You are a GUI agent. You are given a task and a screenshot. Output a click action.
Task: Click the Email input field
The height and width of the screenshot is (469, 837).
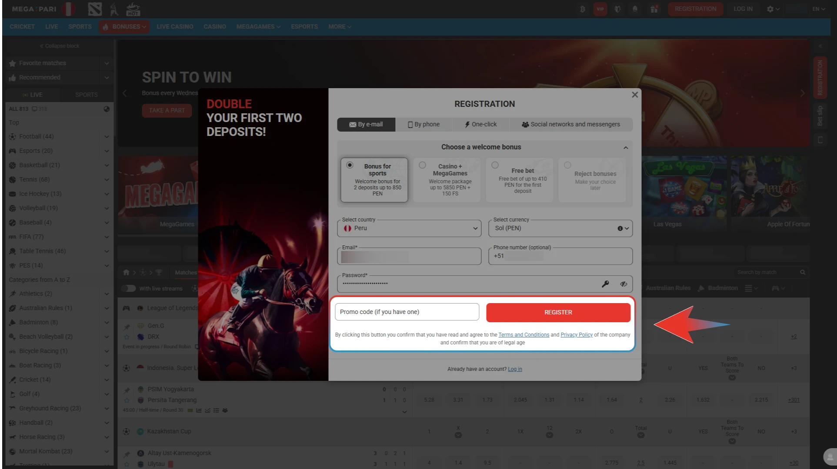(x=409, y=256)
